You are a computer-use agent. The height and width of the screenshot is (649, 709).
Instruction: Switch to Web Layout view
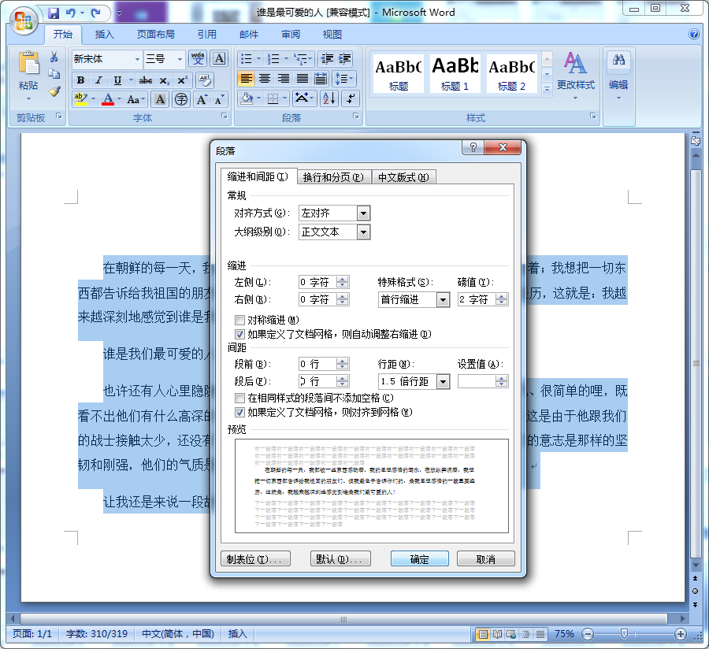point(511,634)
